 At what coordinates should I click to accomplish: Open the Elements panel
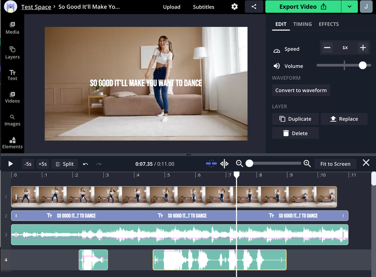(x=12, y=143)
